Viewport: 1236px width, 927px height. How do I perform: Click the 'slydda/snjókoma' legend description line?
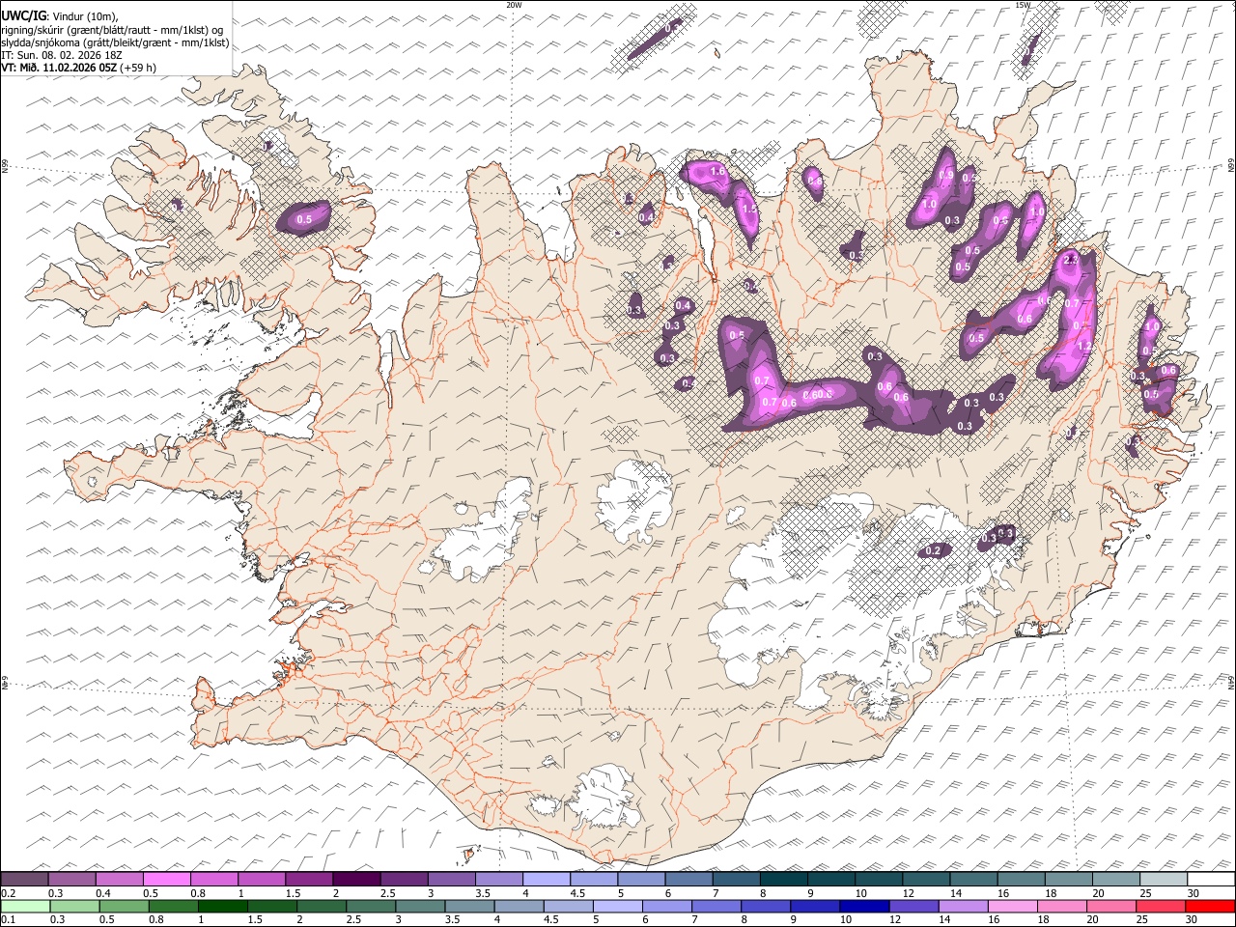point(115,42)
